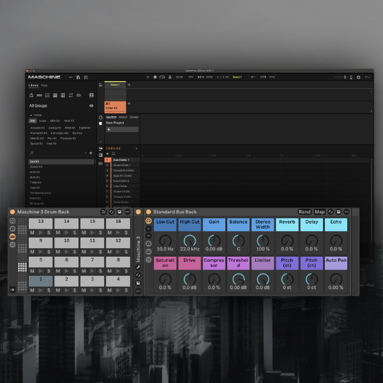
Task: Open the GROUP tab in control area
Action: [123, 117]
